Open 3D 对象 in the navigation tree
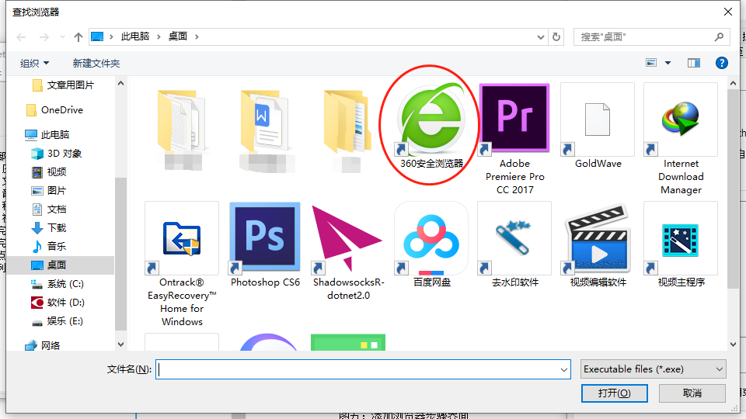Viewport: 746px width, 419px height. (x=57, y=154)
